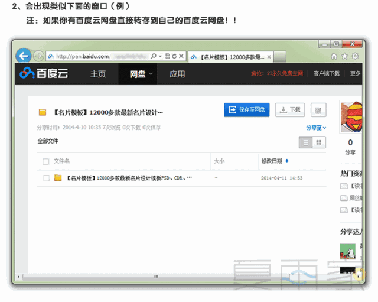Click 客户端下载 in the top bar
Viewport: 378px width, 302px height.
coord(327,73)
